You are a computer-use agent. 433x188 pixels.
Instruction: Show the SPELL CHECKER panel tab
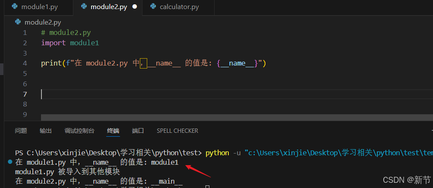[x=177, y=131]
